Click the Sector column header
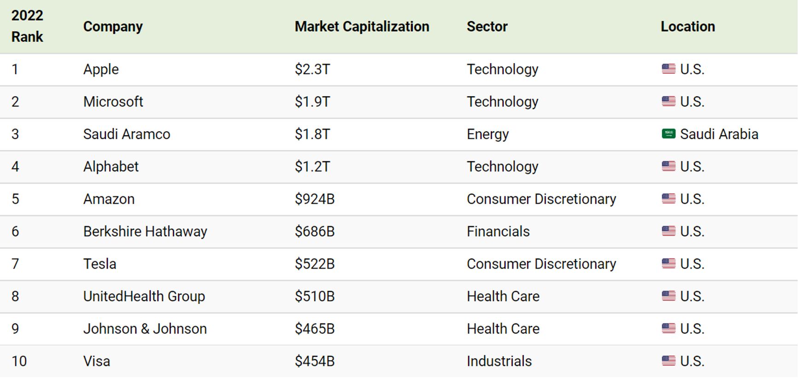The image size is (798, 381). click(487, 27)
